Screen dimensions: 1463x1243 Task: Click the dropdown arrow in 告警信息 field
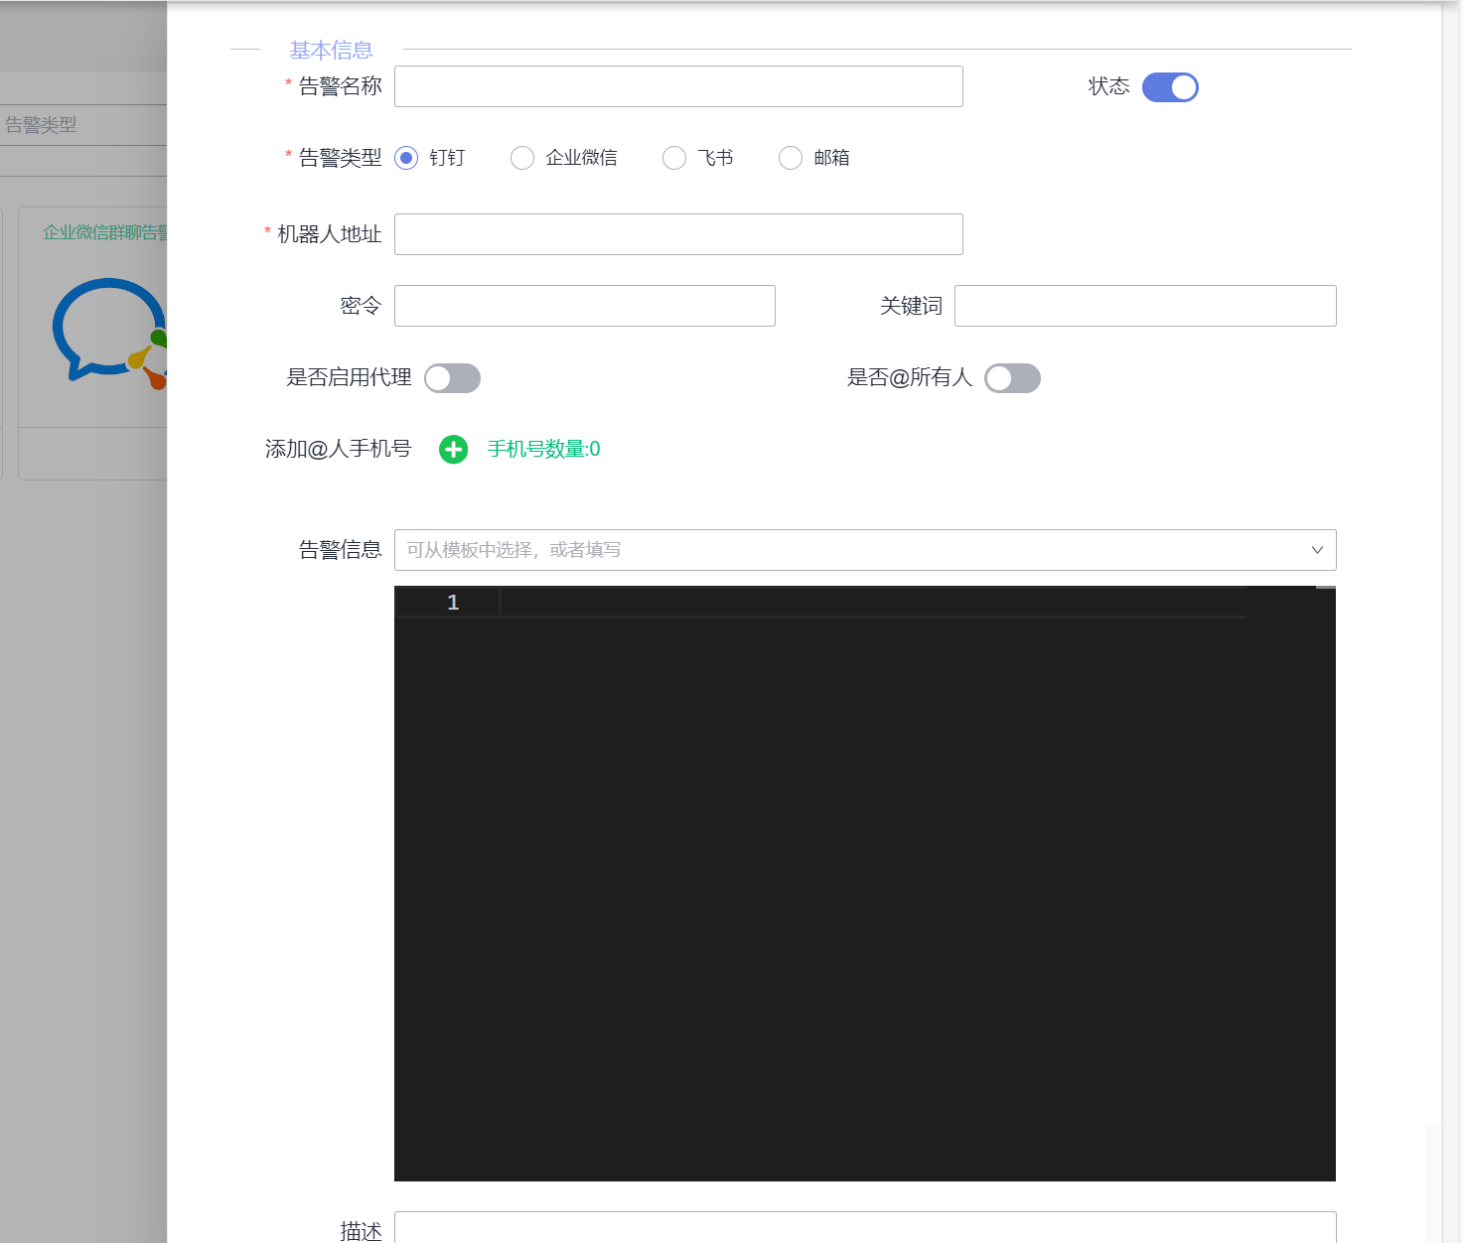1317,550
